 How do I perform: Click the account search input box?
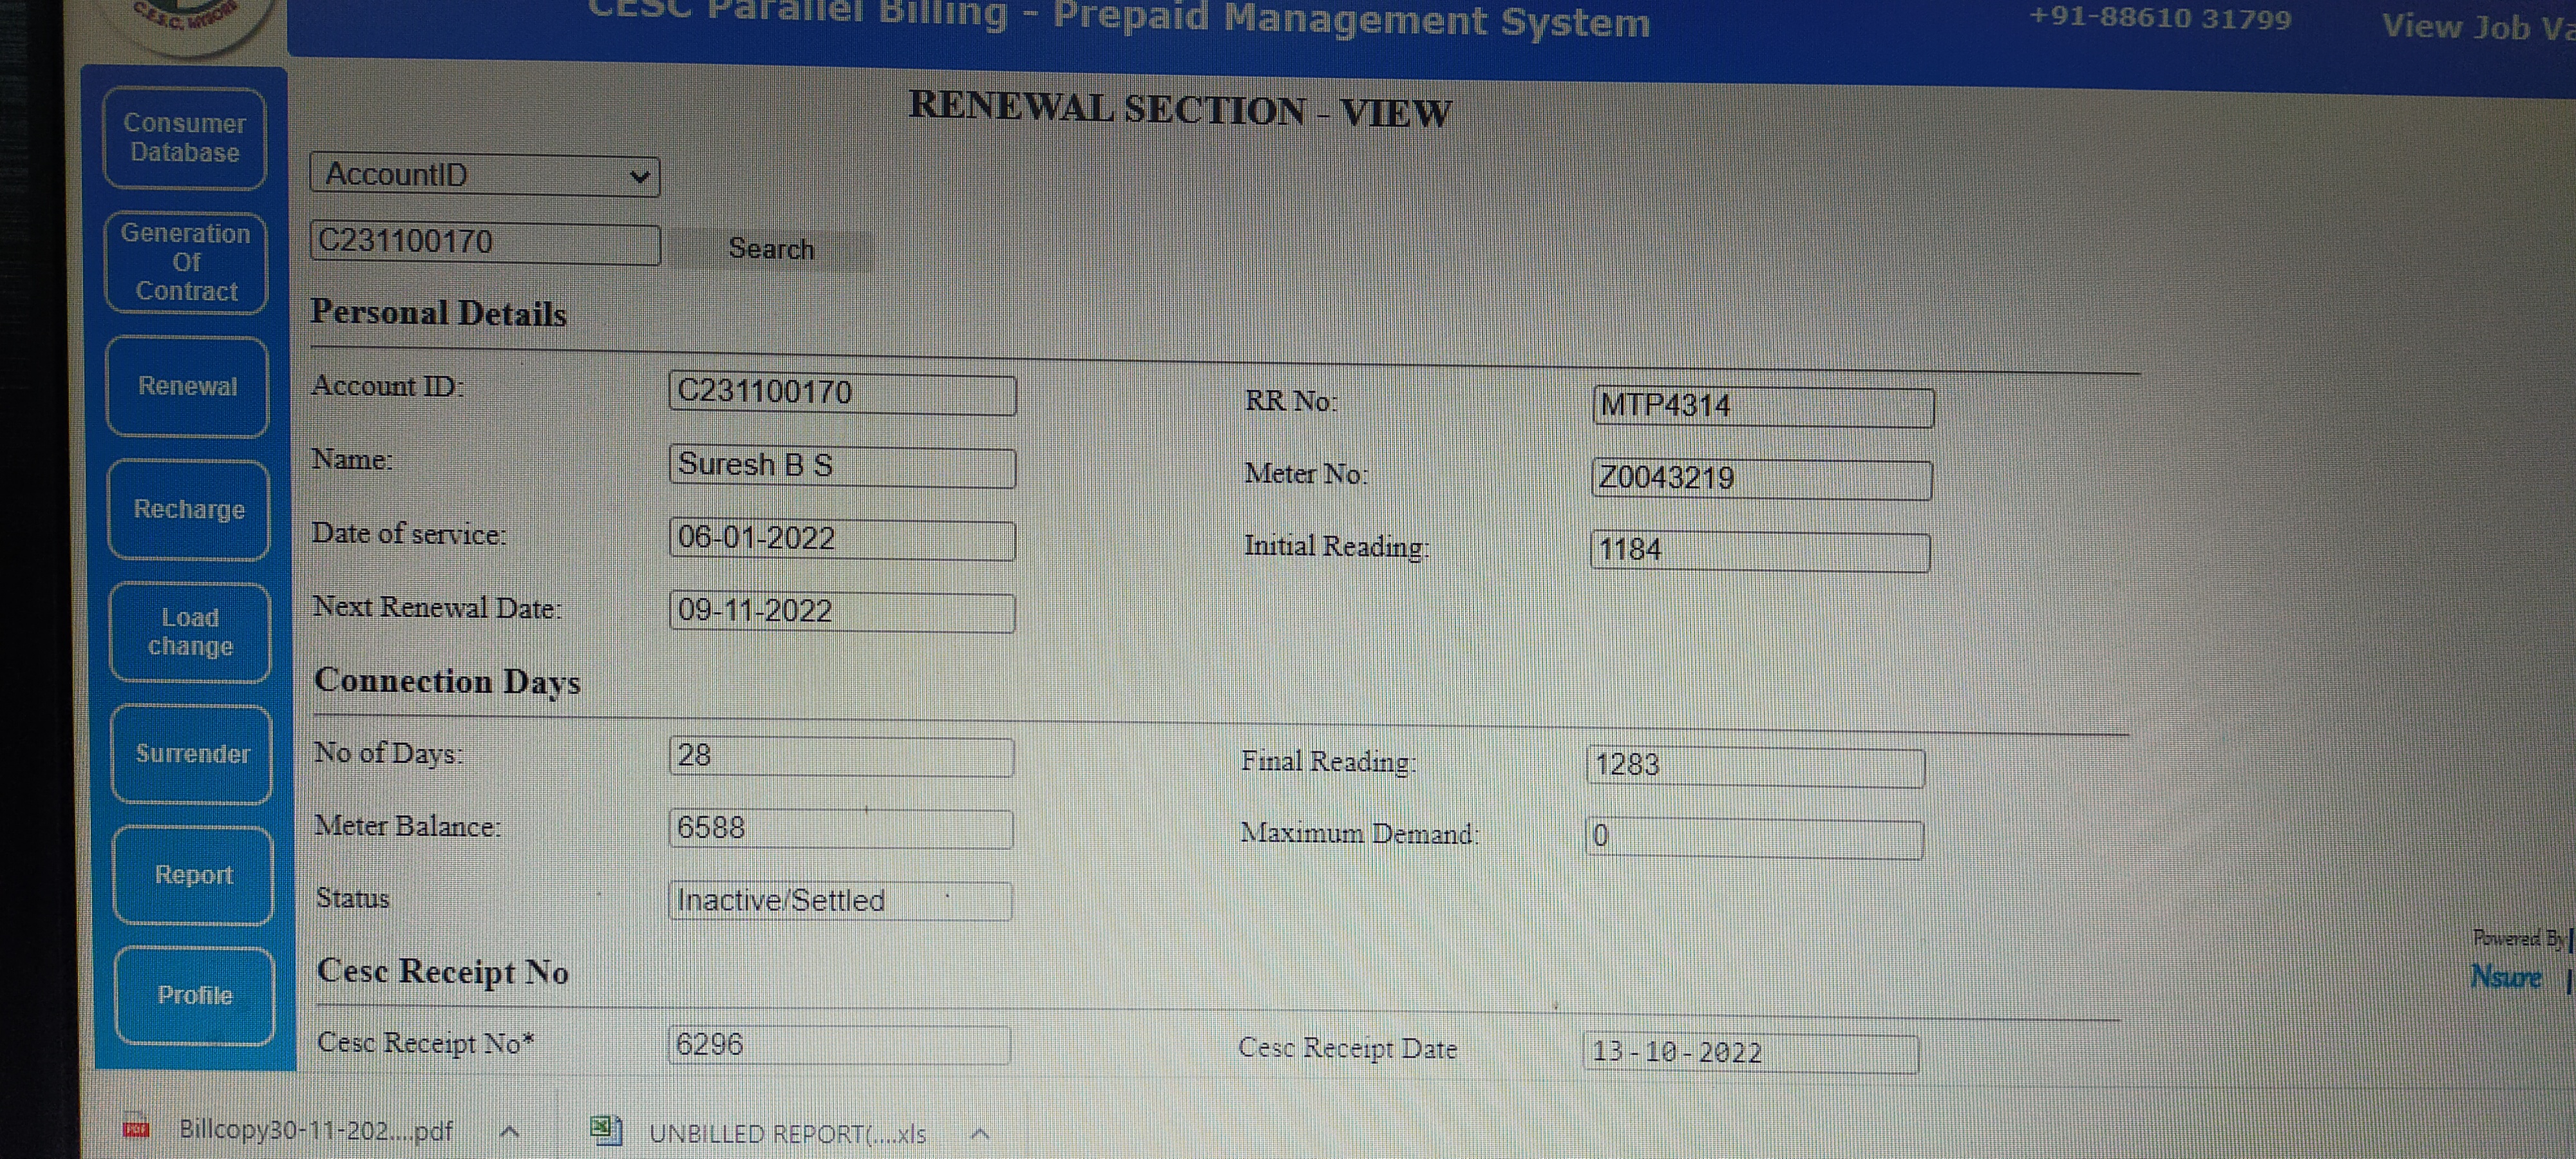pos(485,243)
